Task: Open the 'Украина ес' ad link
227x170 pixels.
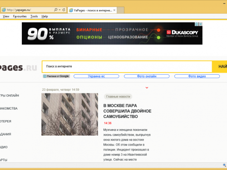Action: point(96,76)
